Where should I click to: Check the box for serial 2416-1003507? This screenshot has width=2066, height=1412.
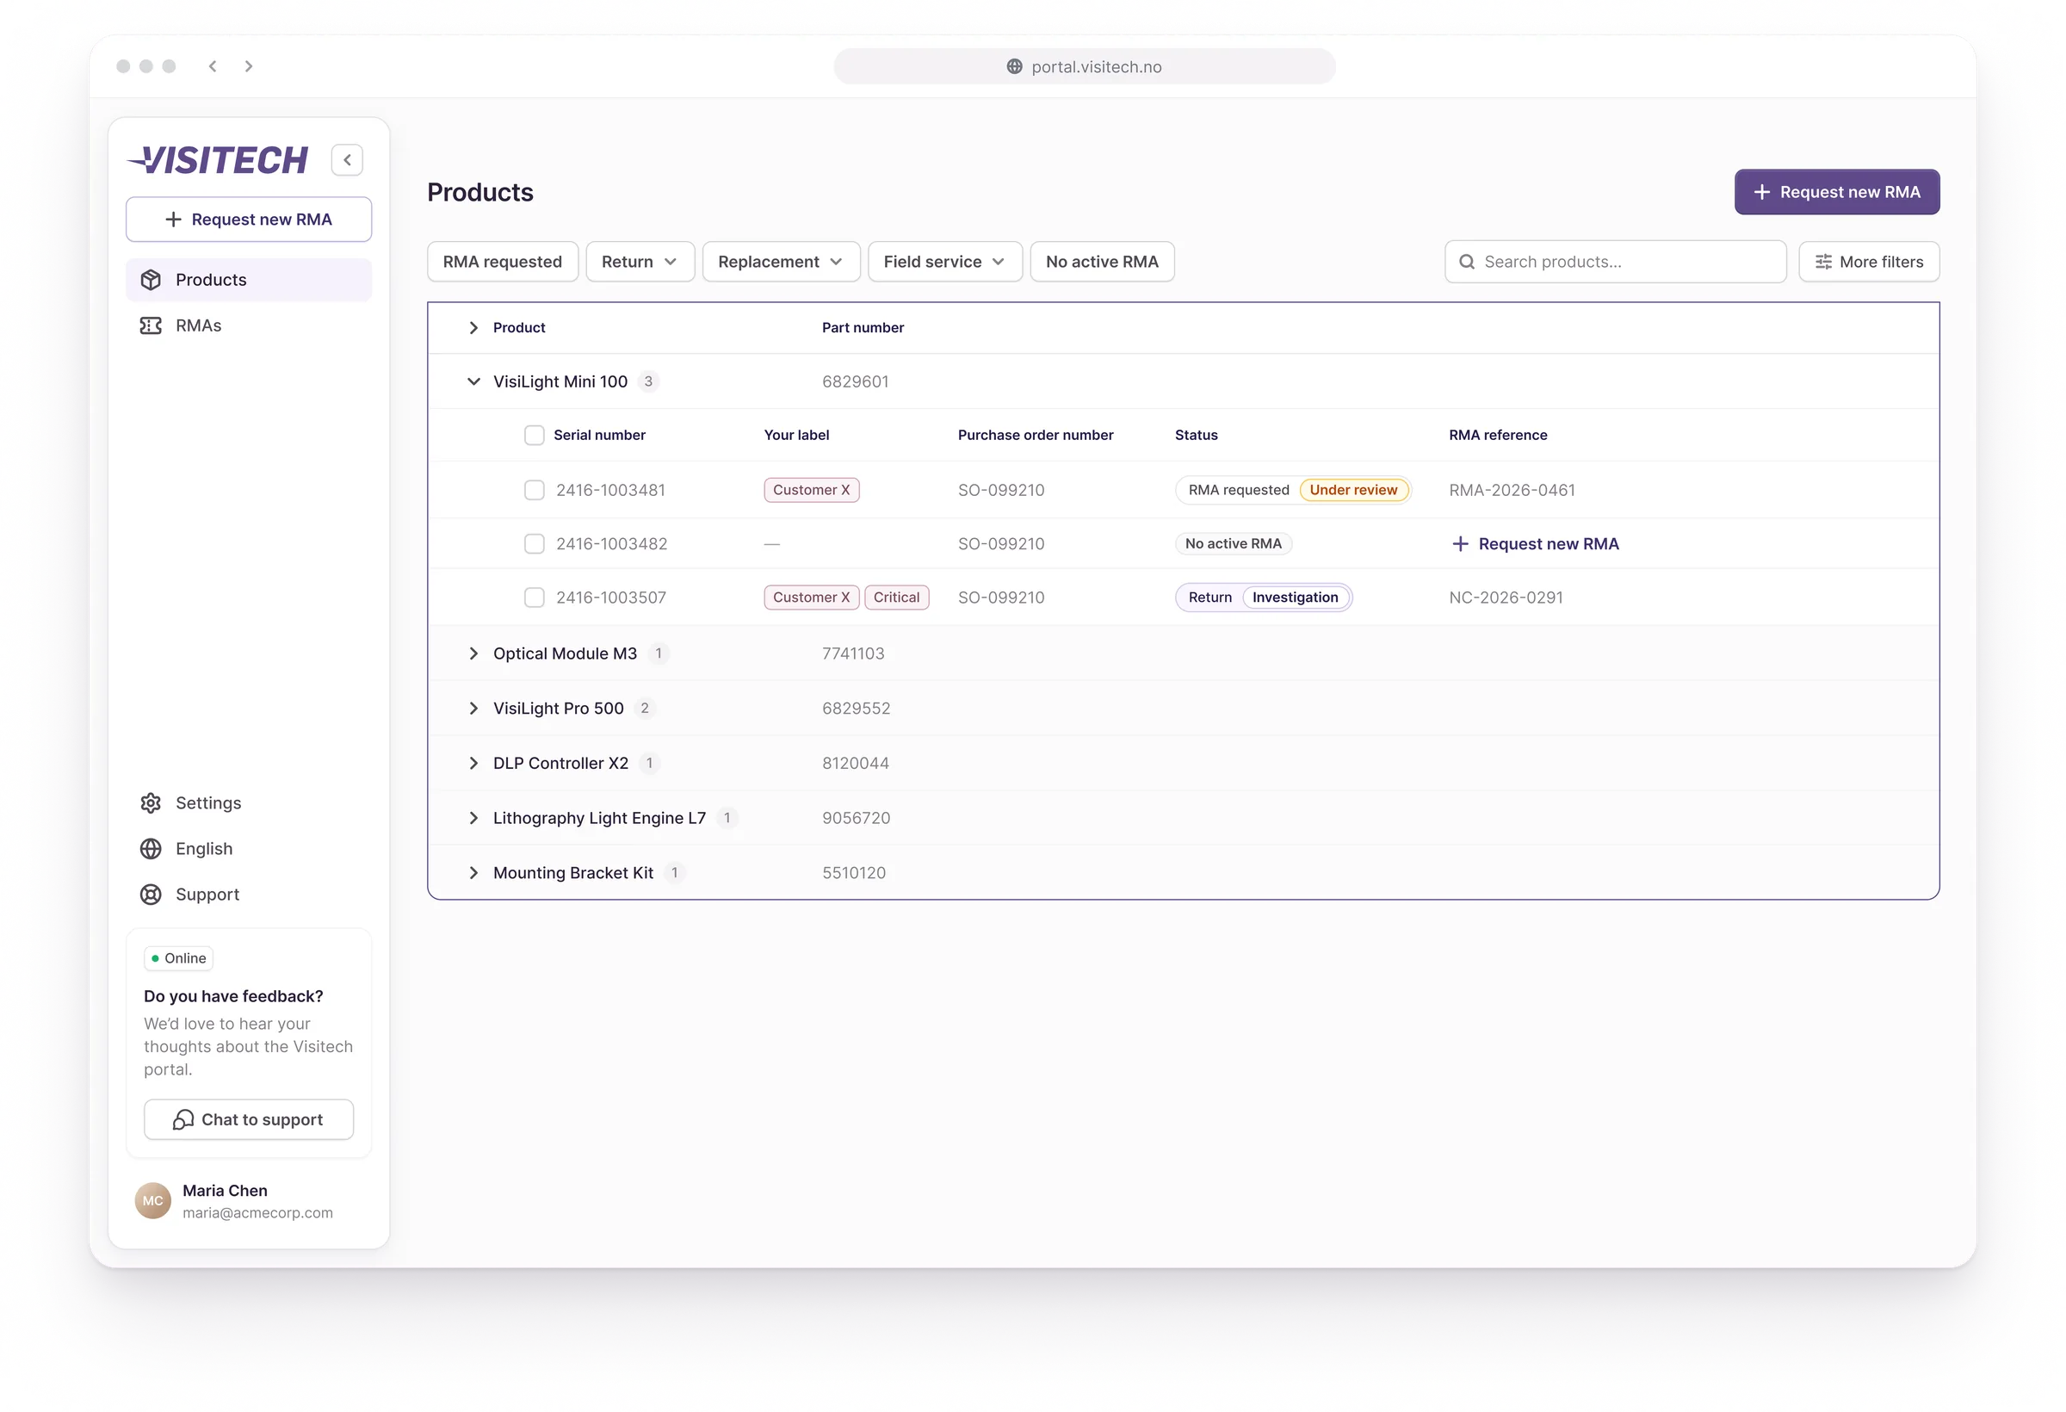click(x=535, y=598)
